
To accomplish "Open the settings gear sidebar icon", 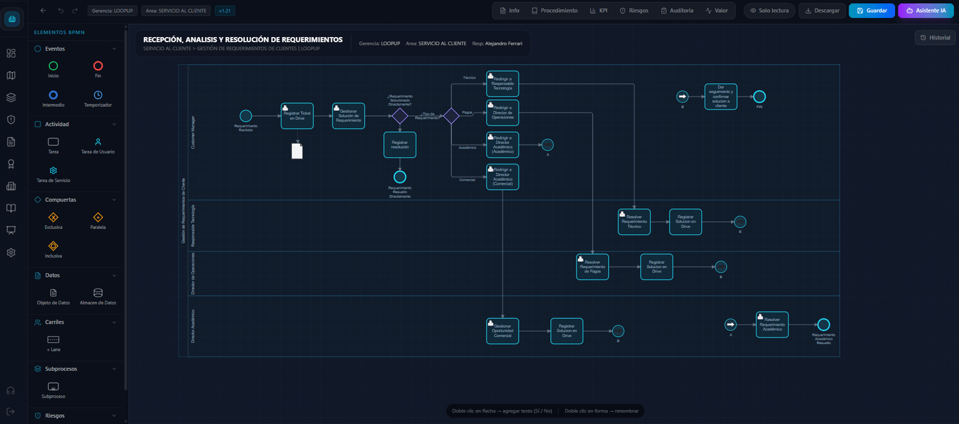I will click(11, 253).
